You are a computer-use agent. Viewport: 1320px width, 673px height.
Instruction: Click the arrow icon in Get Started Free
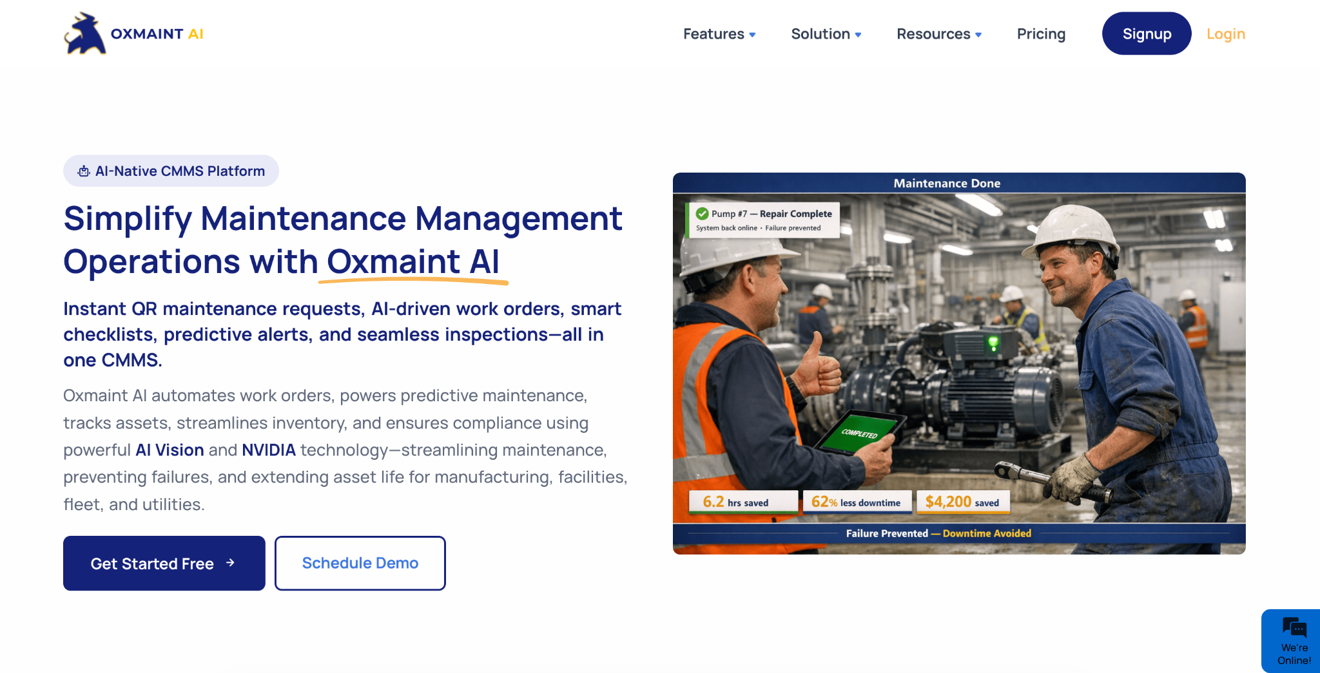[x=230, y=563]
